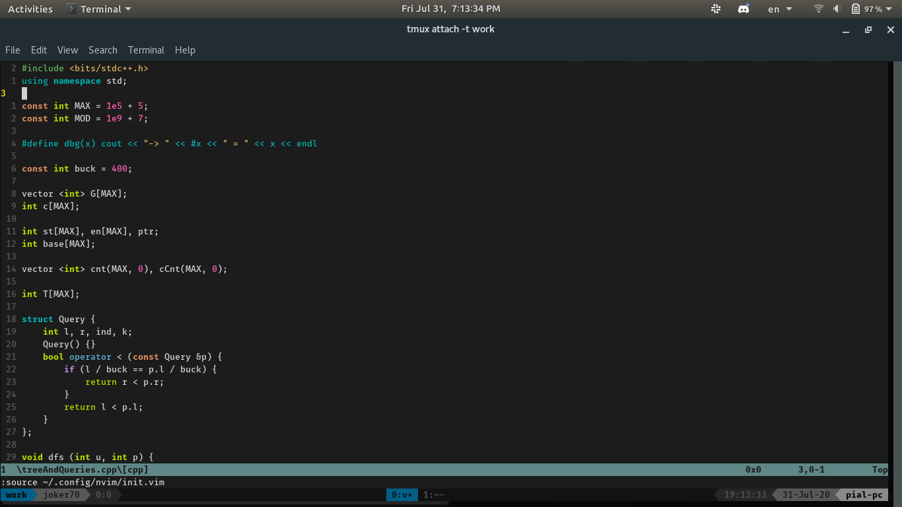This screenshot has height=507, width=902.
Task: Open the Search menu
Action: [103, 50]
